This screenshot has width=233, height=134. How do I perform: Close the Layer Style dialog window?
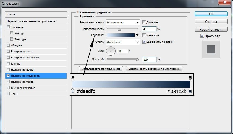[226, 3]
